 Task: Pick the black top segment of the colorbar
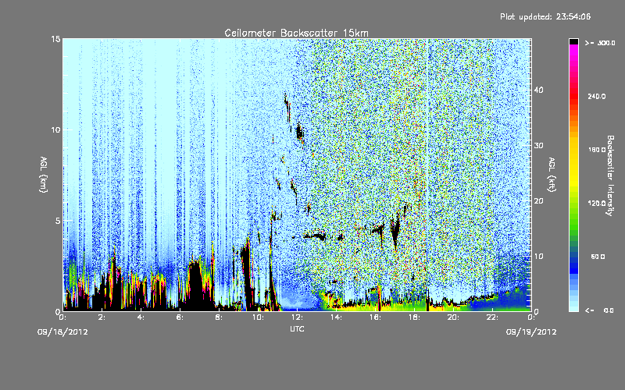[x=573, y=41]
